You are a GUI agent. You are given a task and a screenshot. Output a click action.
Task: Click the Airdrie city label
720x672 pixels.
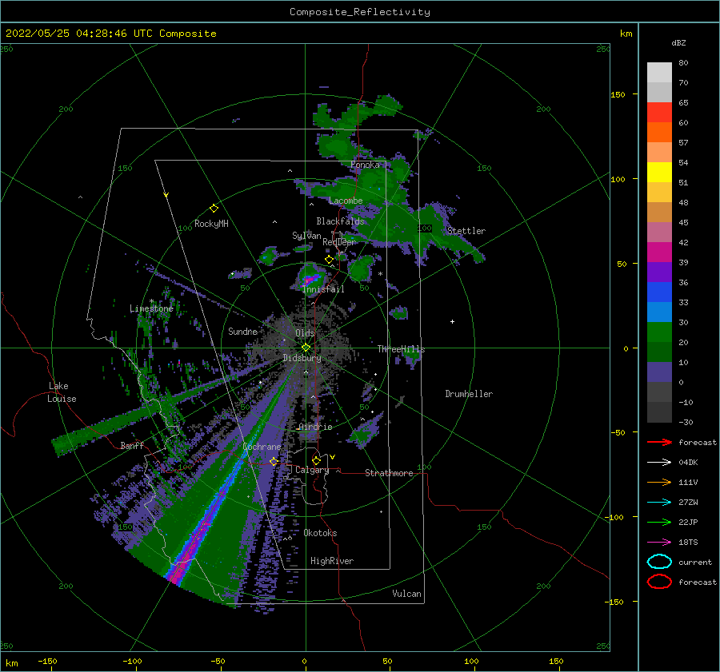[315, 427]
